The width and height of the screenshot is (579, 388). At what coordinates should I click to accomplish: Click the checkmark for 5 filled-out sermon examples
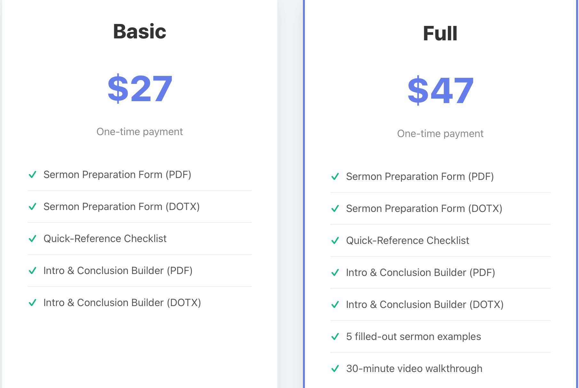[x=335, y=336]
